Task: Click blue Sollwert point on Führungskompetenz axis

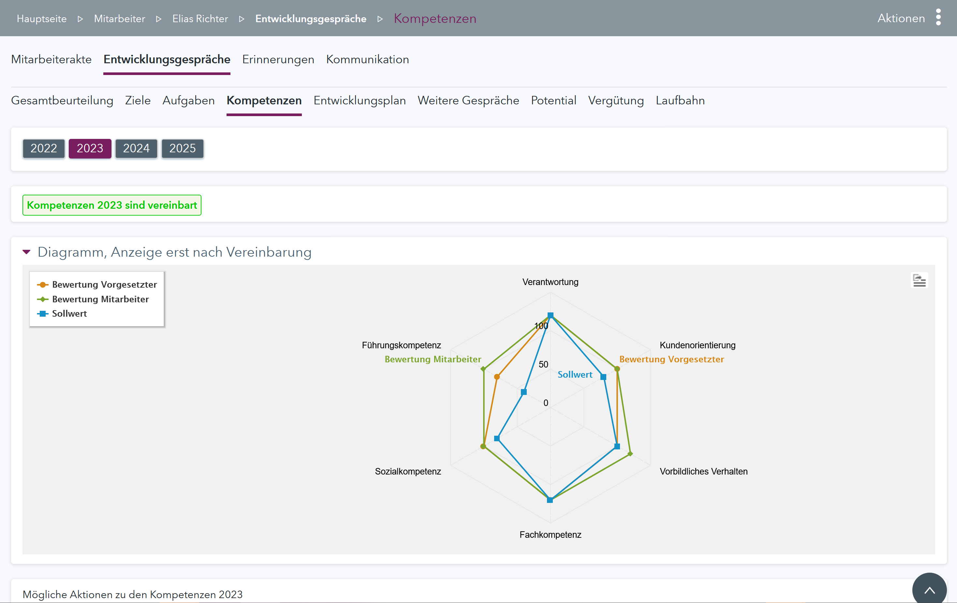Action: 524,392
